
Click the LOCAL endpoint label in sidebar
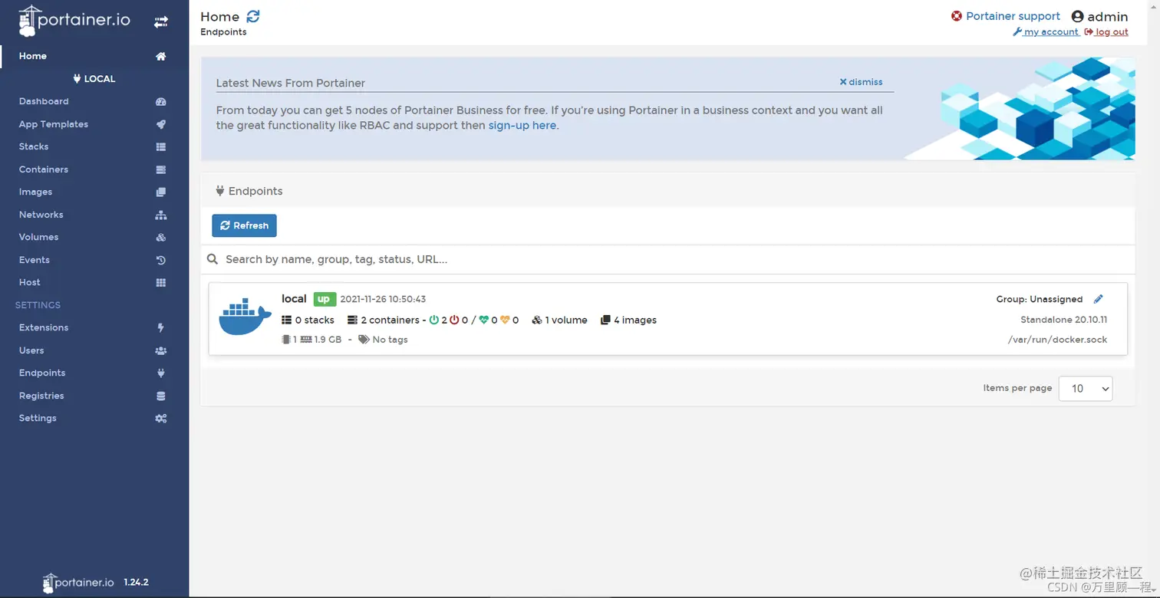94,79
